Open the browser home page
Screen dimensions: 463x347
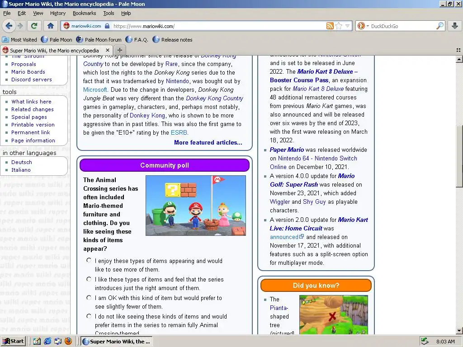[x=51, y=26]
